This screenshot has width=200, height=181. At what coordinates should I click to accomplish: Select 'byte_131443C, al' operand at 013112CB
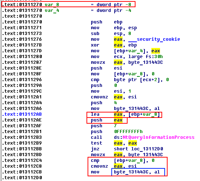[137, 172]
